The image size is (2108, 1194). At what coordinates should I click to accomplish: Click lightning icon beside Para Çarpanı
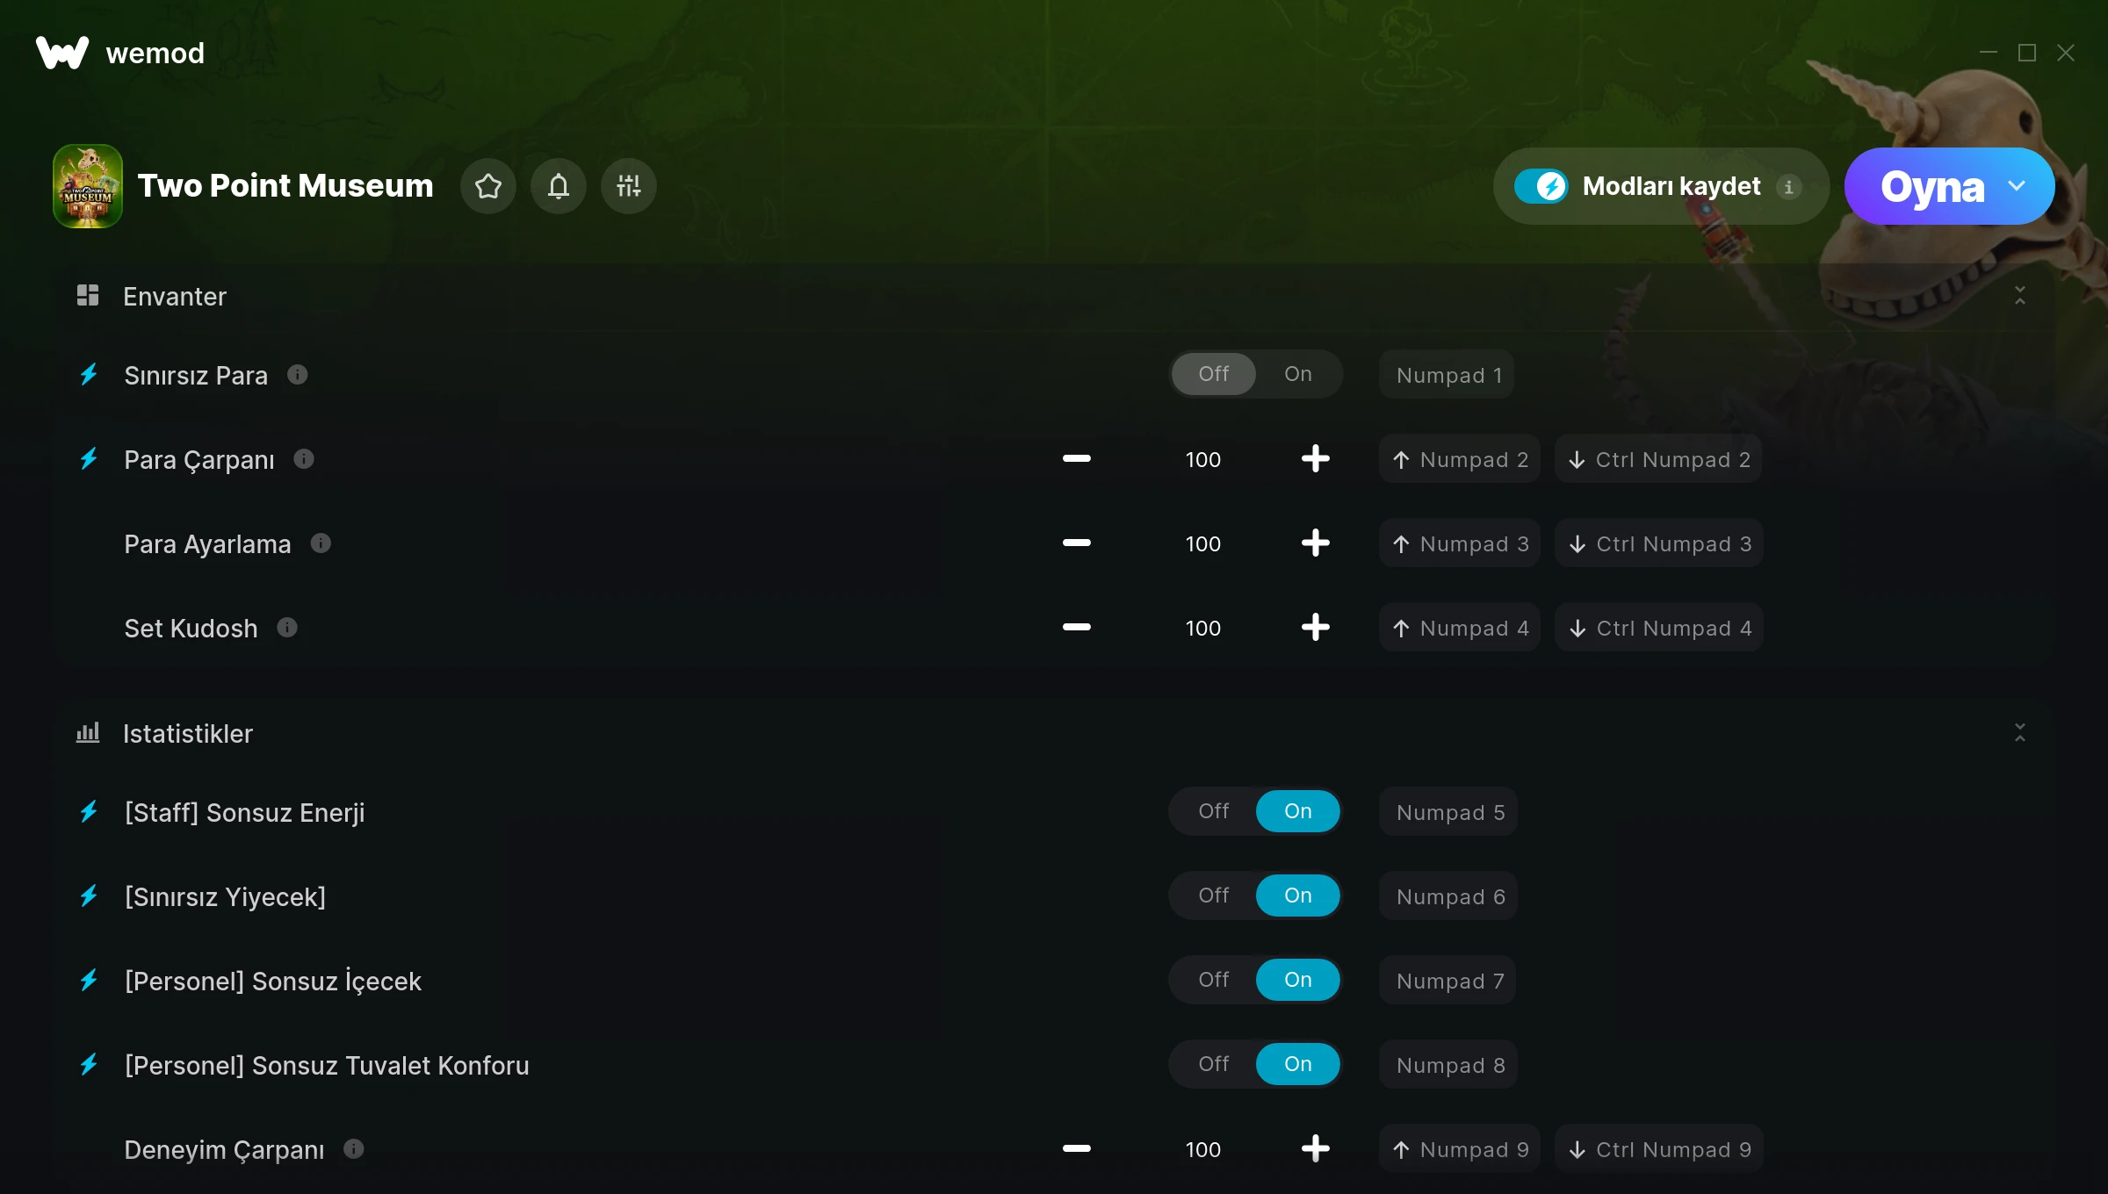pos(89,459)
